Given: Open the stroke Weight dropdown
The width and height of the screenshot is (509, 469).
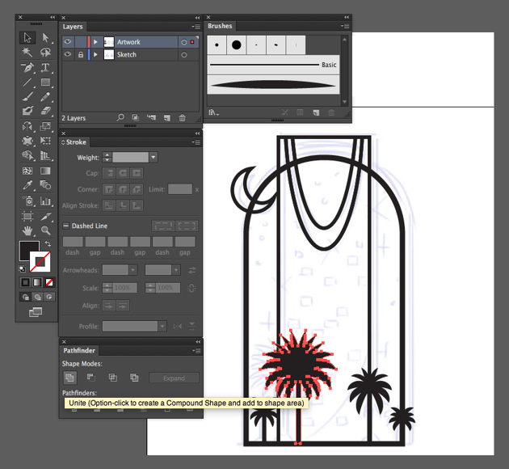Looking at the screenshot, I should coord(154,157).
